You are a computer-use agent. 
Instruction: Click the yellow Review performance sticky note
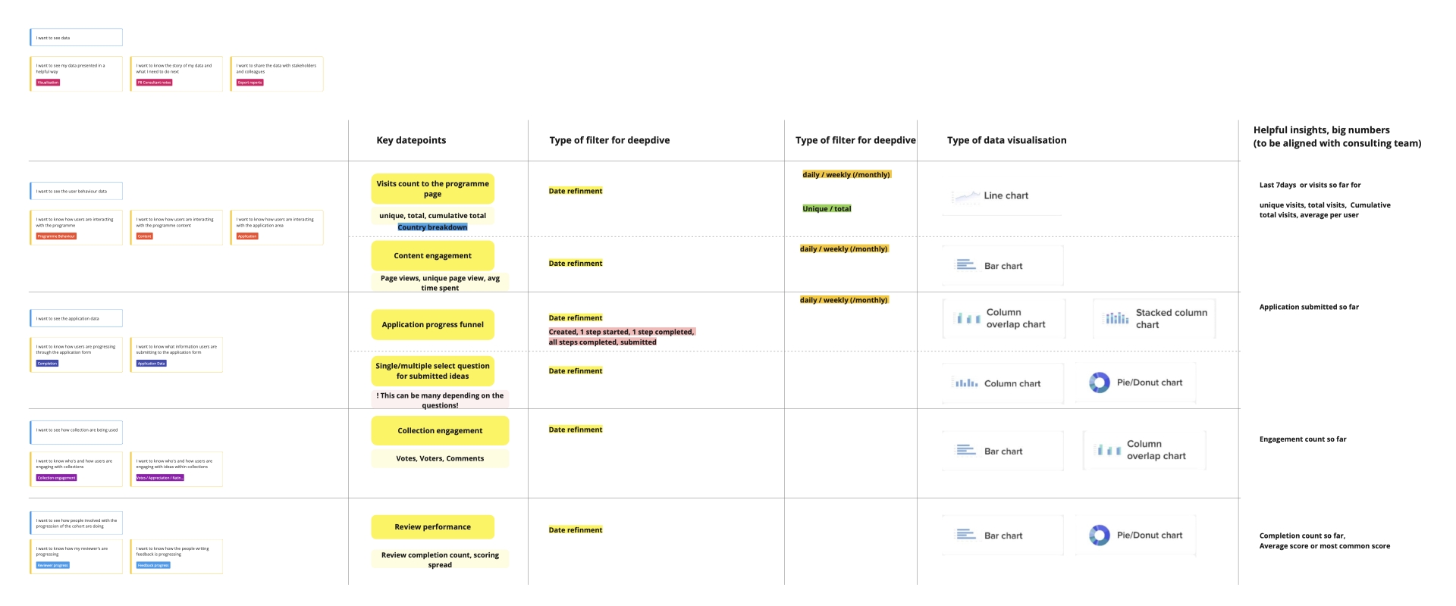(x=432, y=527)
